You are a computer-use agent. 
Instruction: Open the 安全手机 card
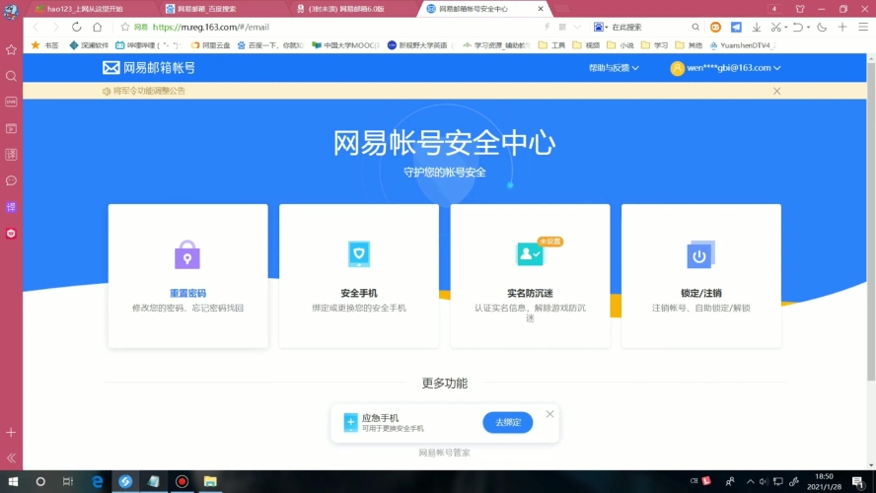[x=359, y=276]
